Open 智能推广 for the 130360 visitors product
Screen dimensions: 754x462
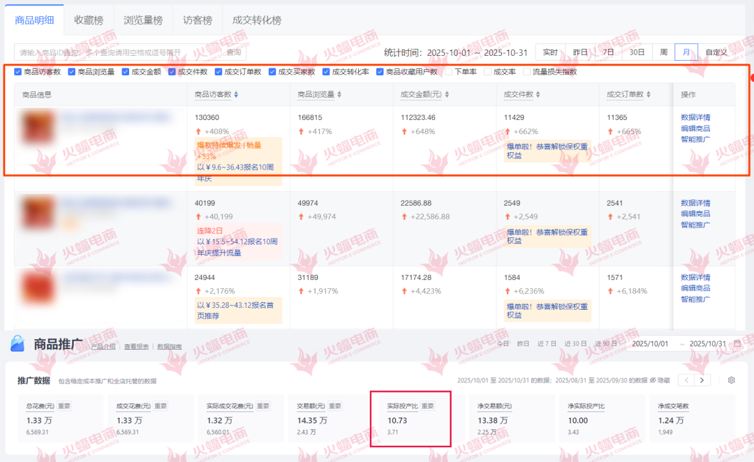point(695,140)
